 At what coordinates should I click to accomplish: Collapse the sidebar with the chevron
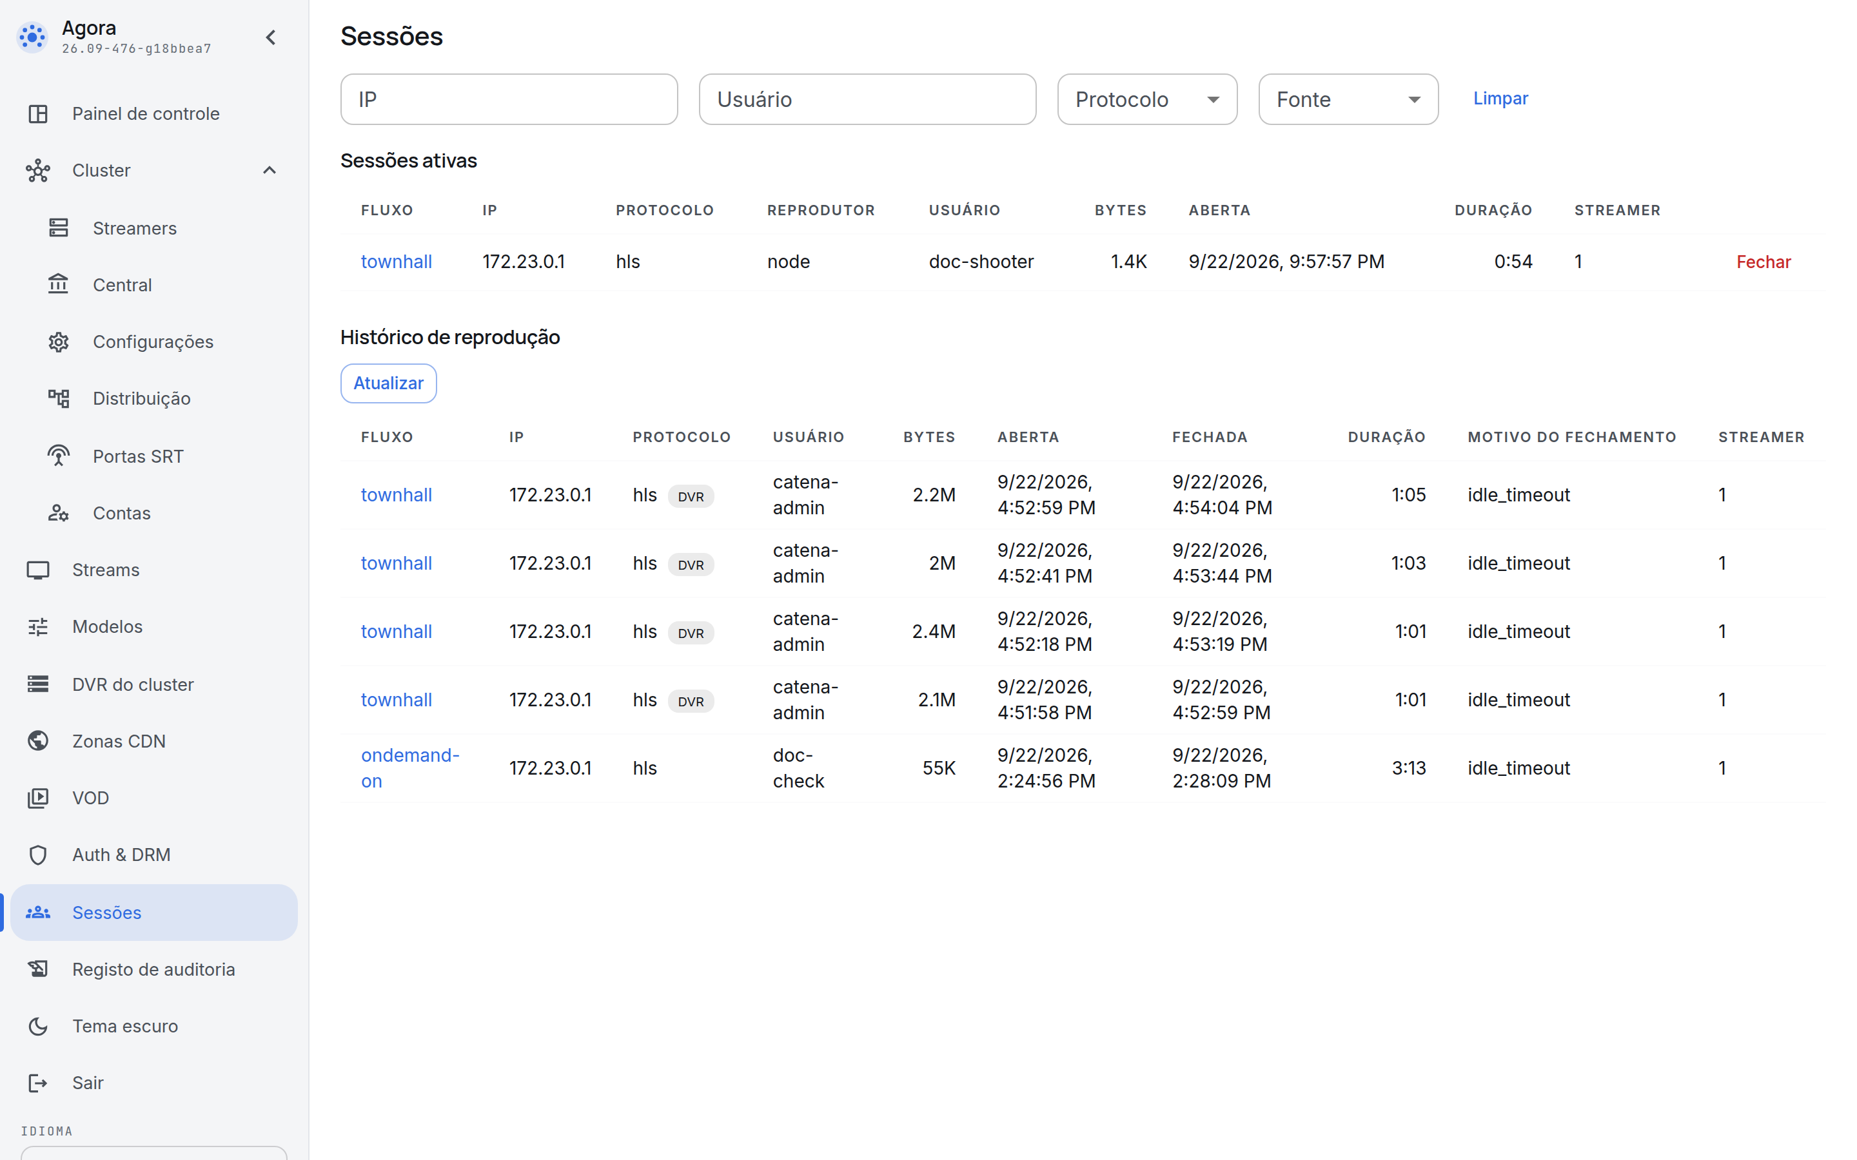[x=271, y=37]
